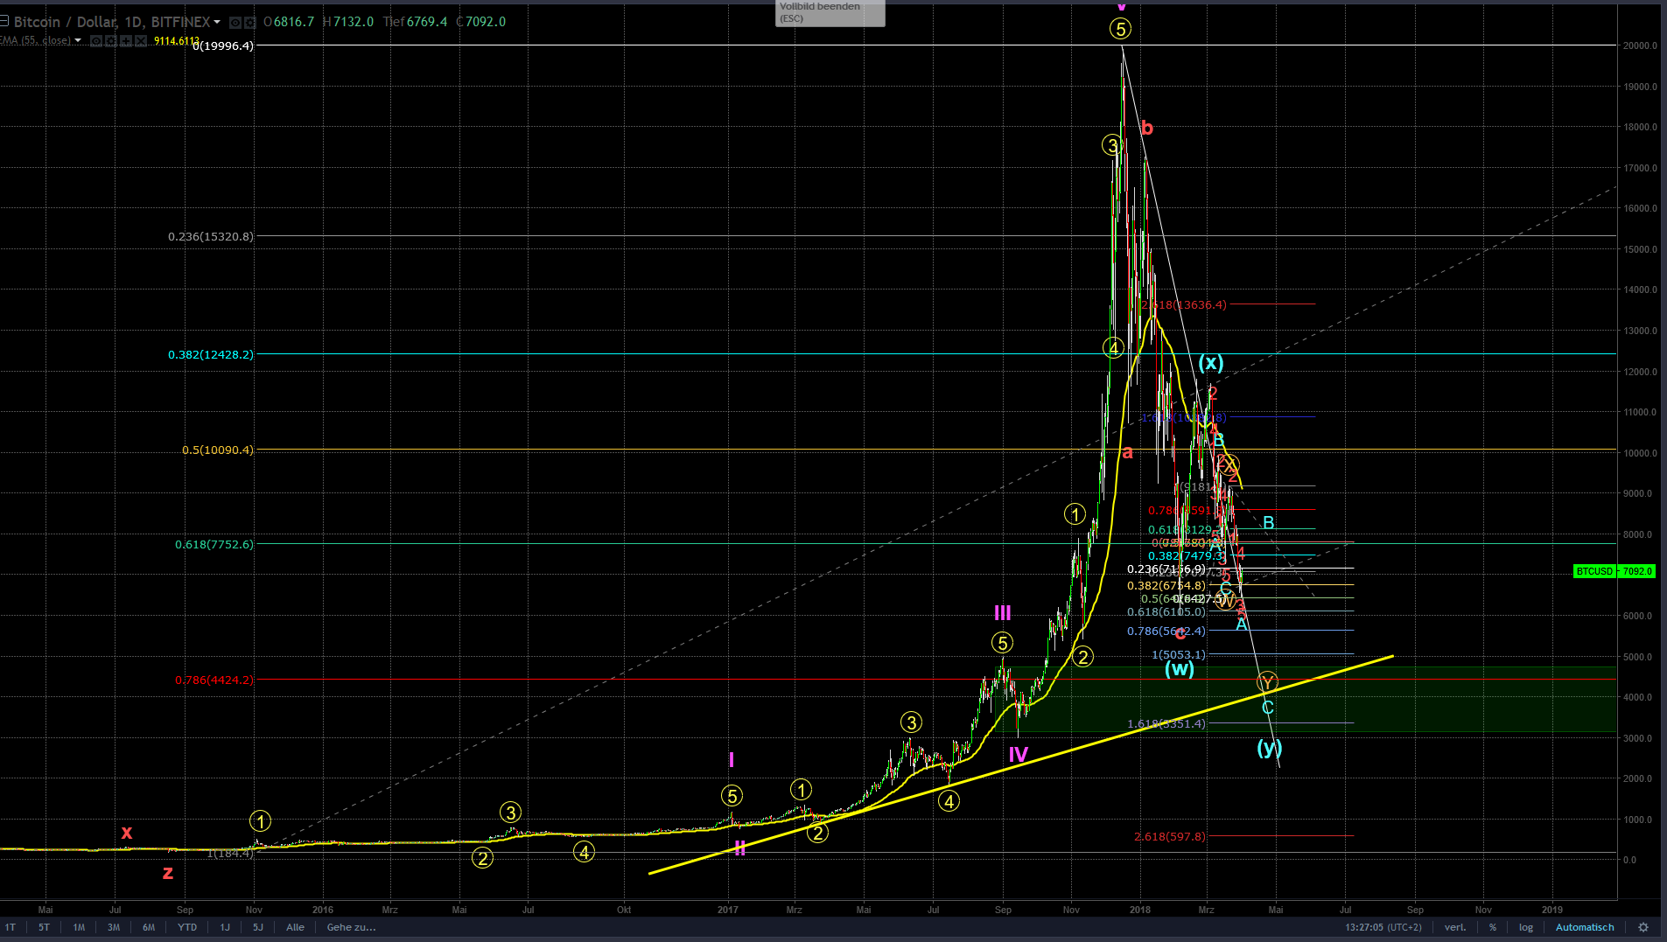Expand the EMA (55, close) dropdown arrow
Image resolution: width=1667 pixels, height=942 pixels.
point(78,40)
